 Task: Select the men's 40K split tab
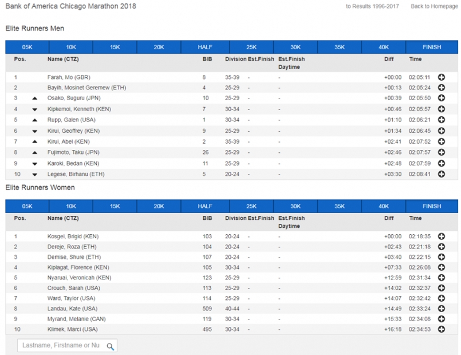pyautogui.click(x=384, y=47)
